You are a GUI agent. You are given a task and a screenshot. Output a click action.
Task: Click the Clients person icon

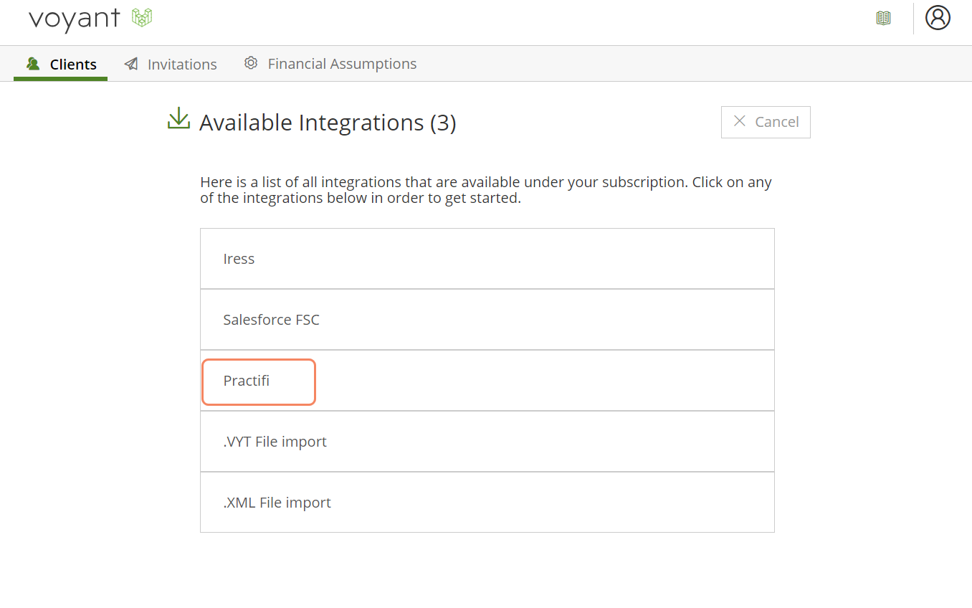click(x=33, y=64)
